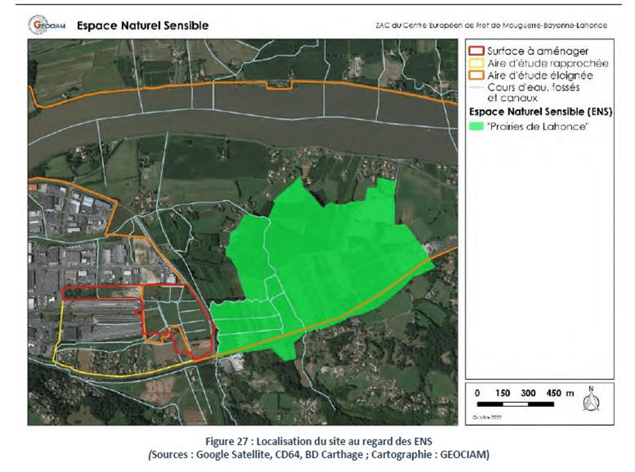Click the ZAC du Centre Européen header text

click(x=492, y=26)
